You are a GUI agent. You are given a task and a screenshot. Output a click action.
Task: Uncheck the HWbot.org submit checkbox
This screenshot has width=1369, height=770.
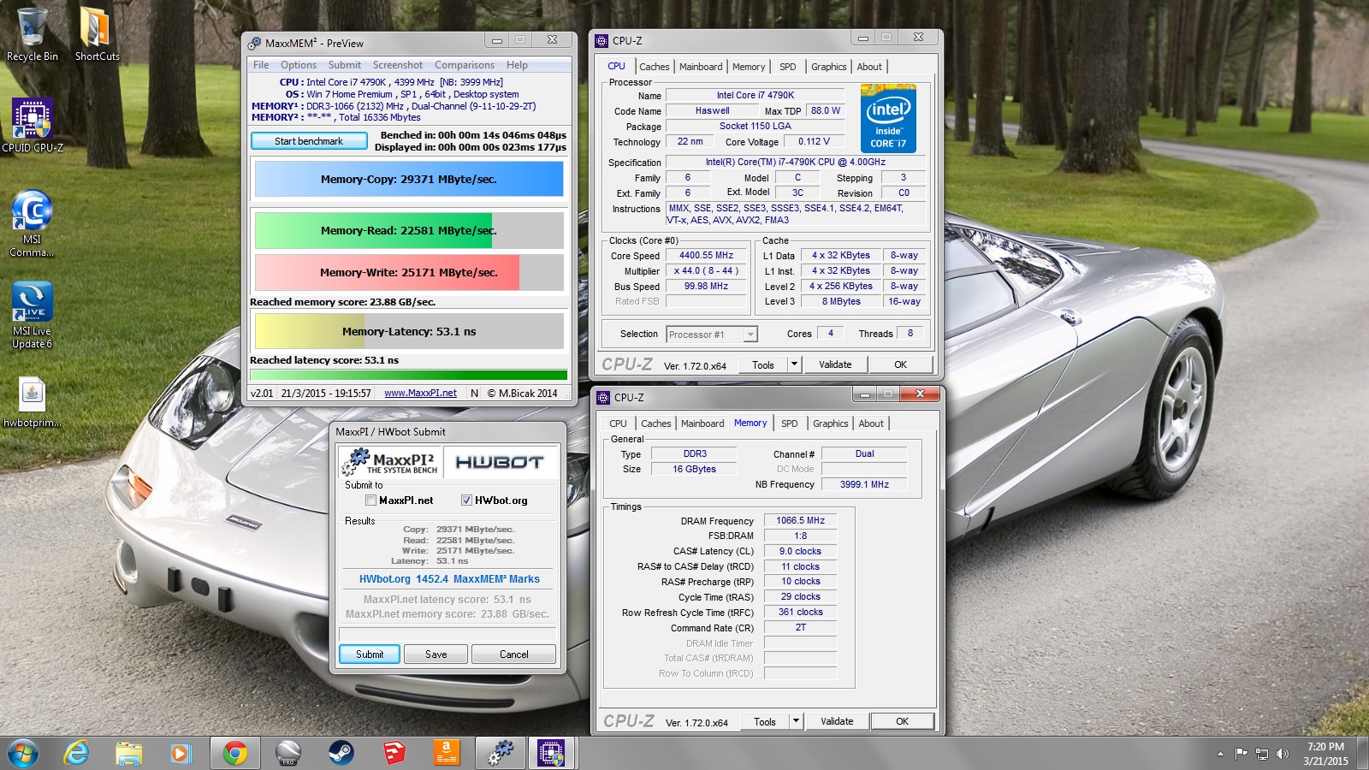click(x=466, y=500)
